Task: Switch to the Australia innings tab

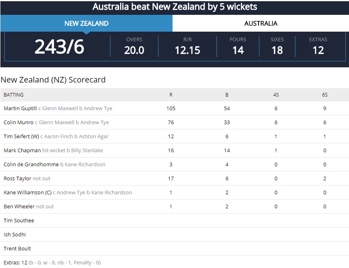Action: [261, 23]
